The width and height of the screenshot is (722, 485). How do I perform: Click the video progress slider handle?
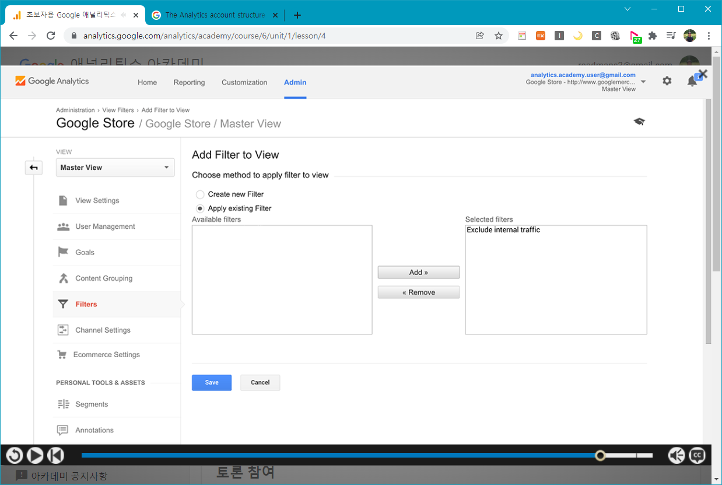[600, 455]
